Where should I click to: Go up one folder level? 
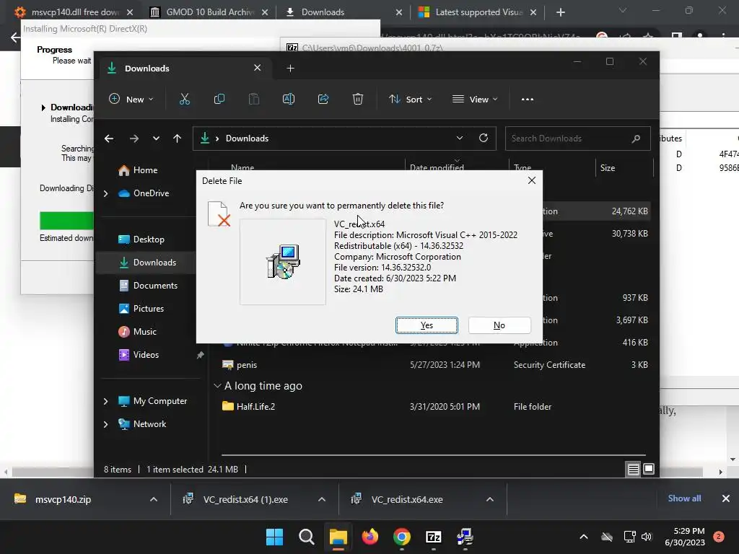(178, 138)
